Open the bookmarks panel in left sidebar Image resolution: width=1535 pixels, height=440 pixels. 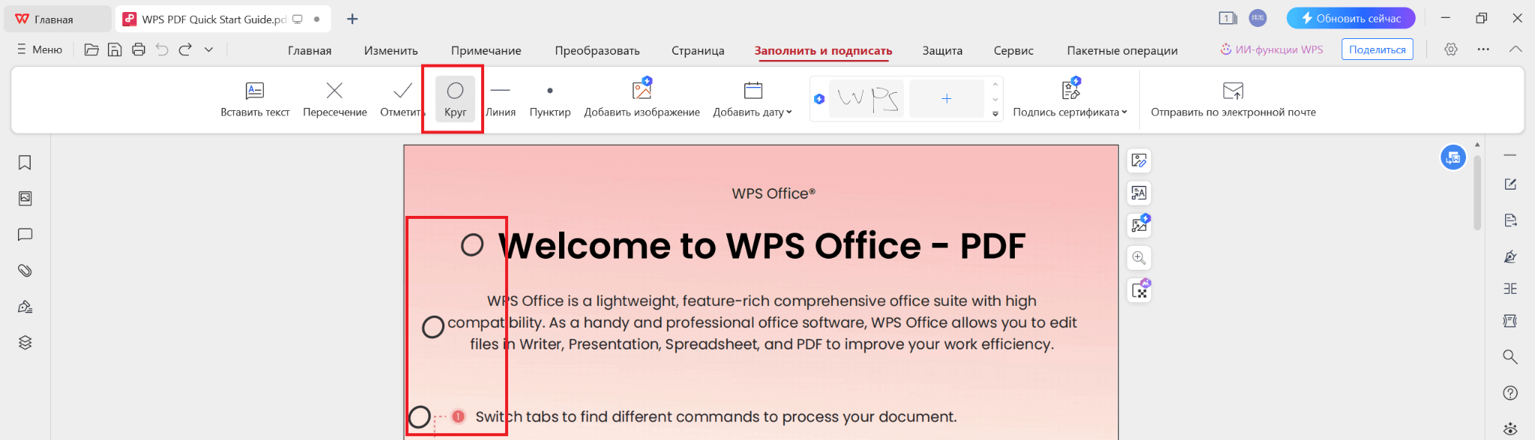pos(25,163)
